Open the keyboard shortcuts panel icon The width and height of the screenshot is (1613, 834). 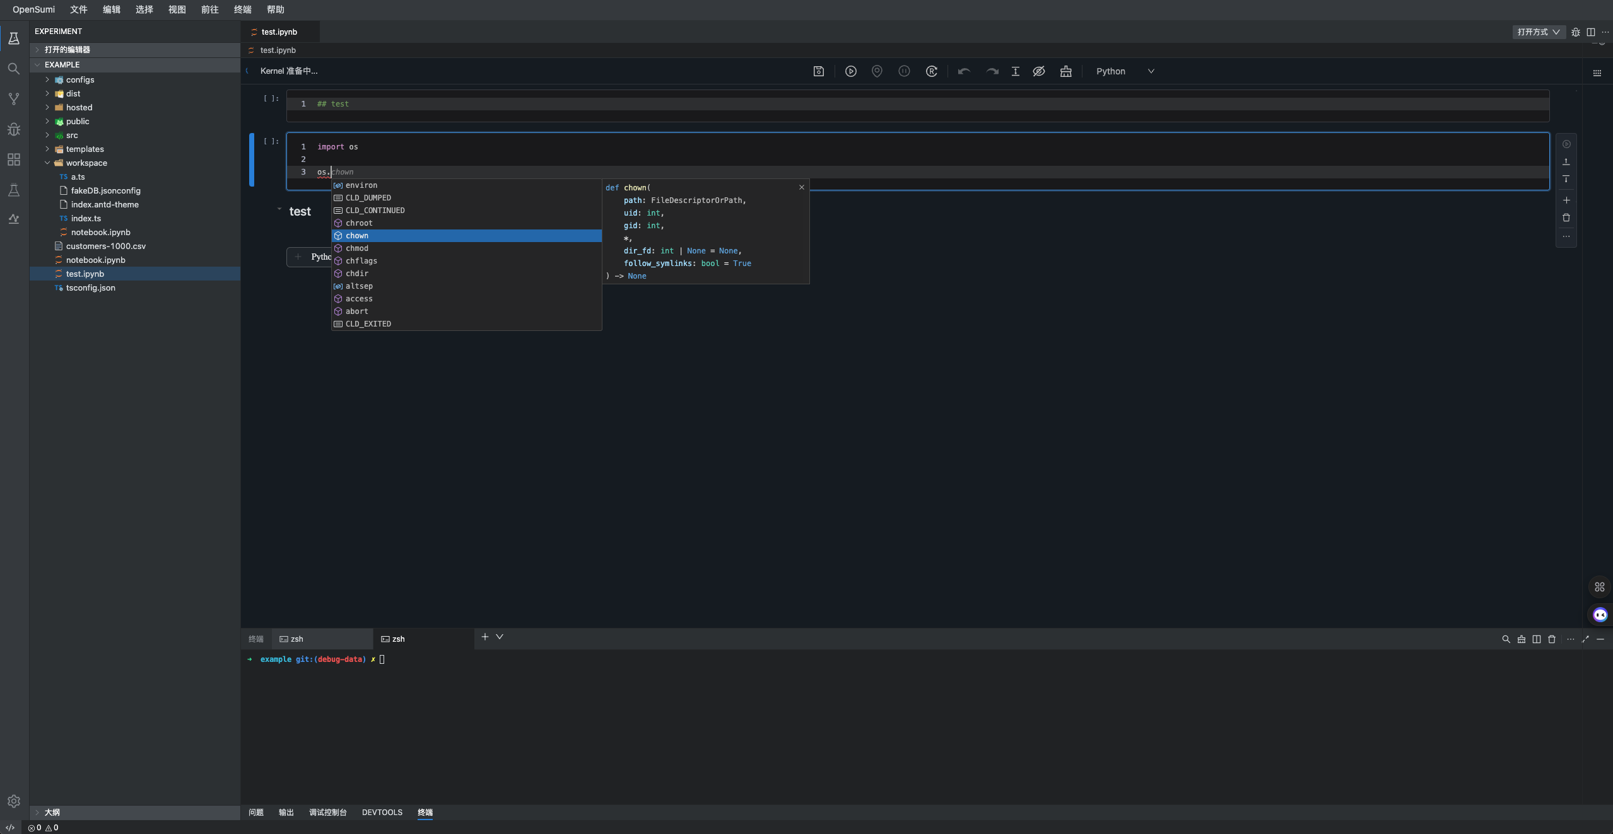point(1597,73)
